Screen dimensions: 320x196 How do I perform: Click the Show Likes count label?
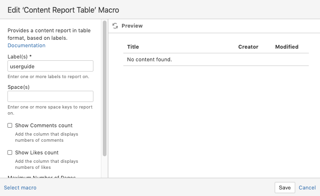(37, 152)
